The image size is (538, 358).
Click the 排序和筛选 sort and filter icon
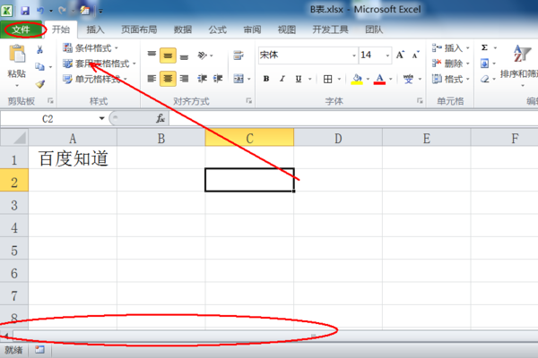tap(522, 54)
